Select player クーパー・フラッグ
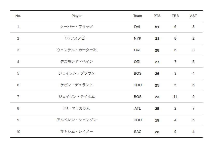Image resolution: width=213 pixels, height=148 pixels. click(x=77, y=27)
